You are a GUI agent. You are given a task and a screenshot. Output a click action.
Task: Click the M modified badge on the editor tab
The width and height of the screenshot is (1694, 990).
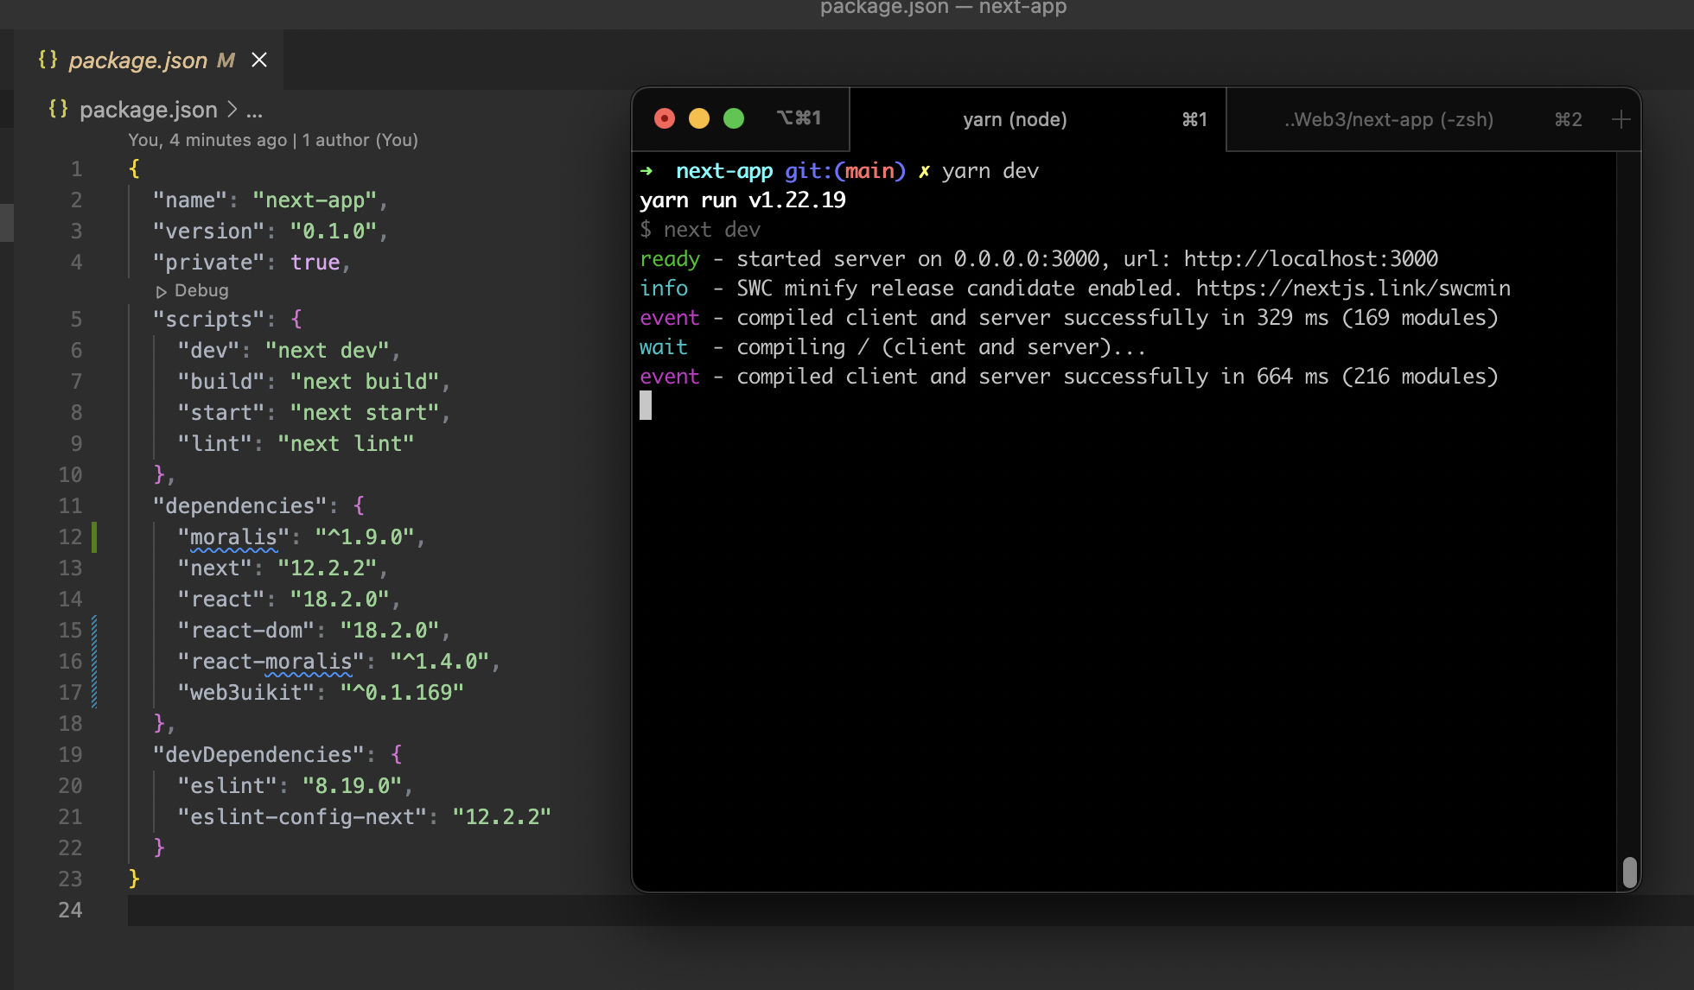(226, 60)
